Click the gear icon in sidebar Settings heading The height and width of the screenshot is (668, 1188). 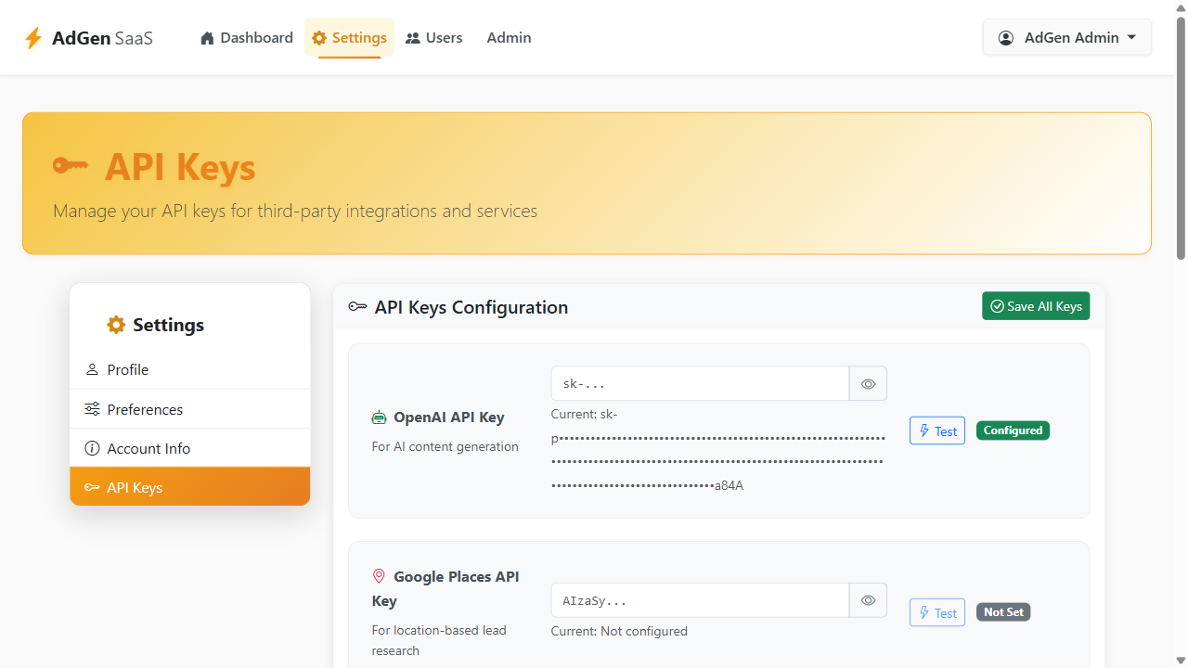(116, 325)
